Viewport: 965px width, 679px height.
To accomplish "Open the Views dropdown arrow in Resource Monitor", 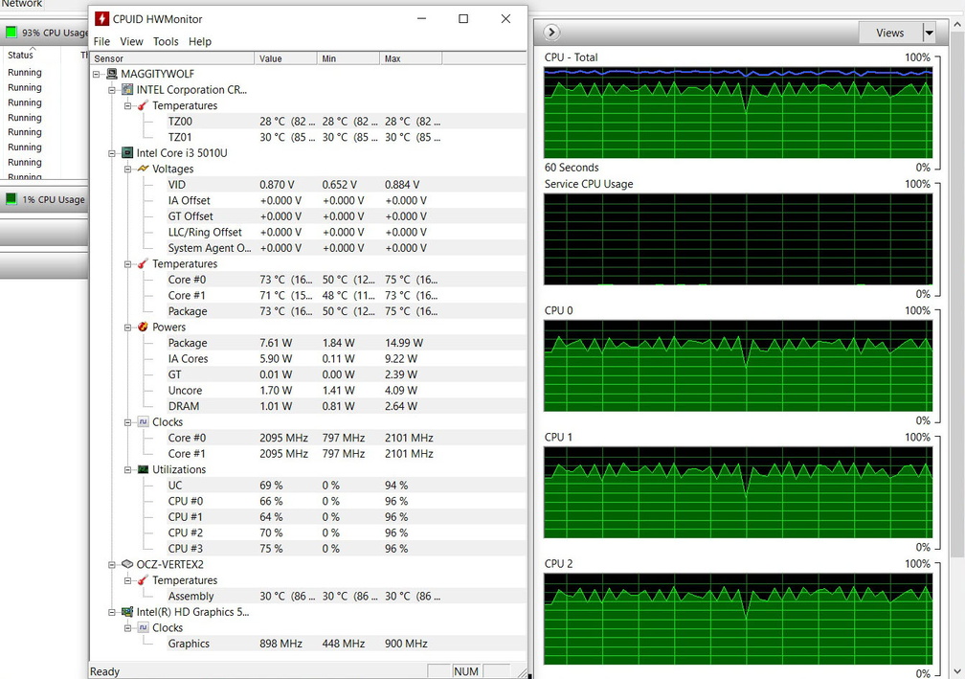I will [930, 33].
